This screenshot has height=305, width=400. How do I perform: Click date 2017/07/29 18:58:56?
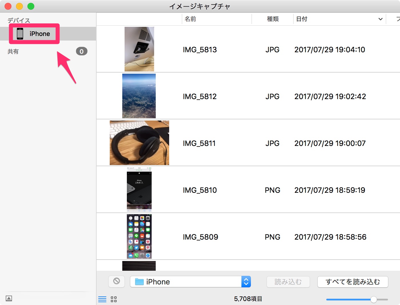[330, 237]
